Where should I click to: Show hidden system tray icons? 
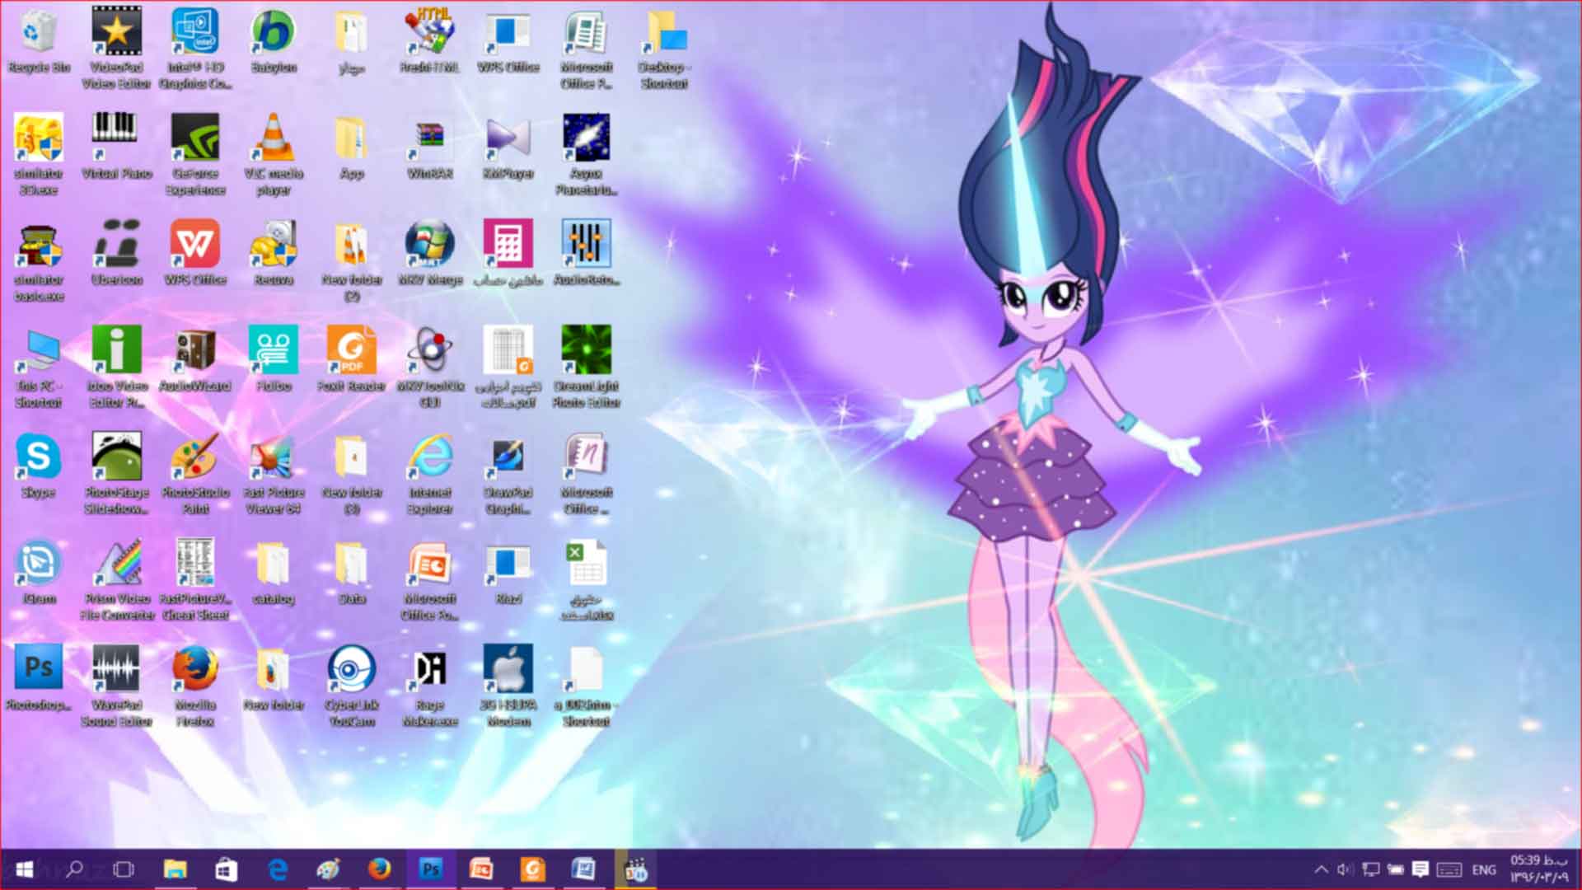1321,869
